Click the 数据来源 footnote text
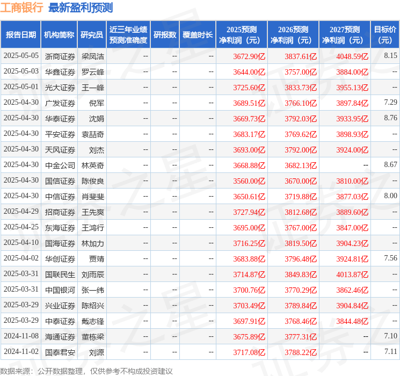Image resolution: width=400 pixels, height=376 pixels. tap(86, 371)
